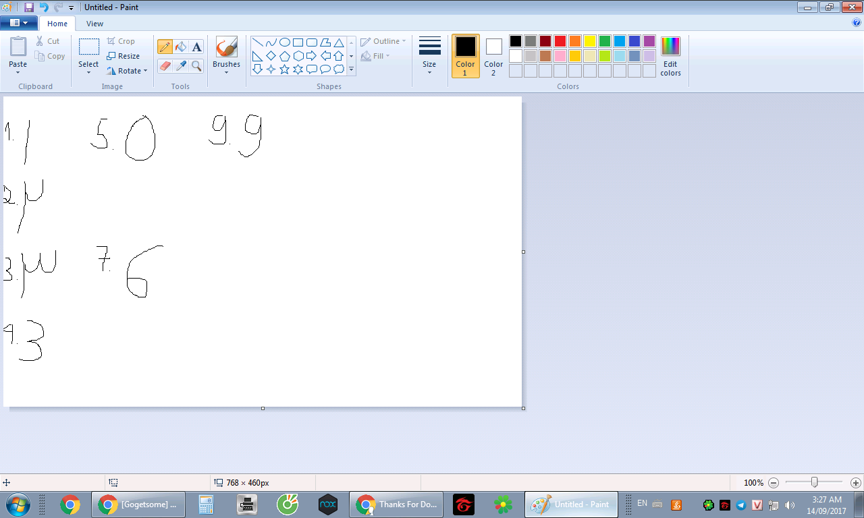Pick the orange color swatch
The width and height of the screenshot is (864, 518).
[575, 41]
